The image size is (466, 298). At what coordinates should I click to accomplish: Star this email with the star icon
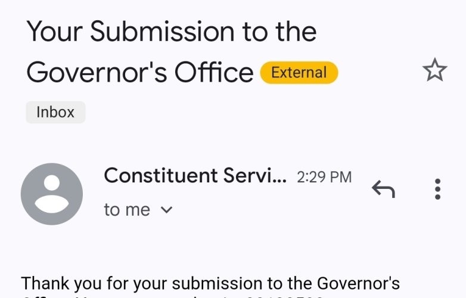435,70
